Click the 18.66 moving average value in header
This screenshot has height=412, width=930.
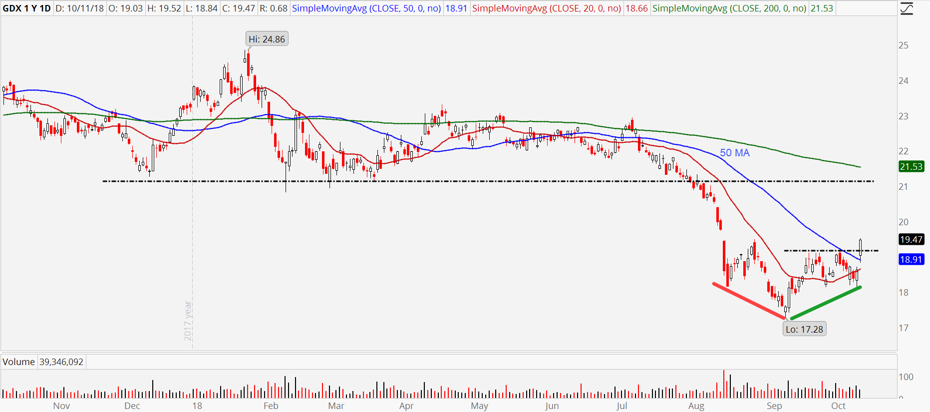click(x=636, y=8)
